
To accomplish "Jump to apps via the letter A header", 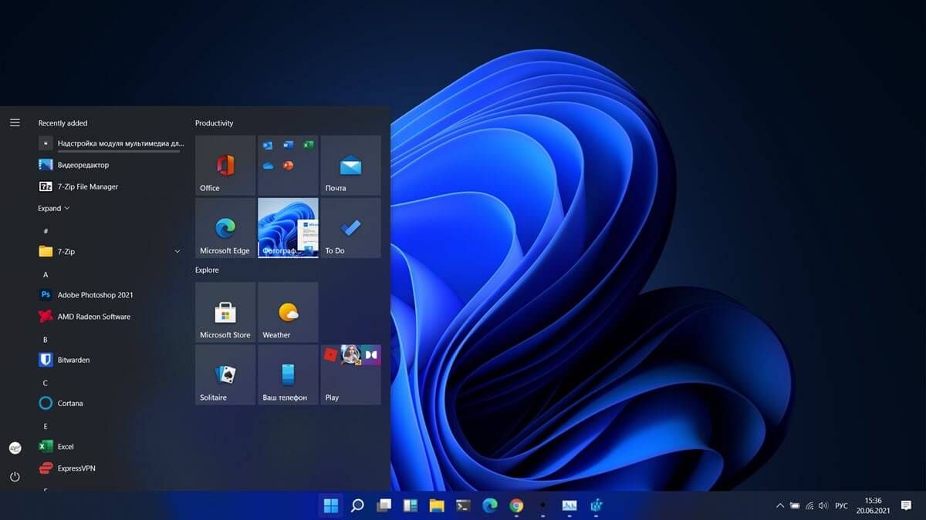I will click(x=46, y=274).
